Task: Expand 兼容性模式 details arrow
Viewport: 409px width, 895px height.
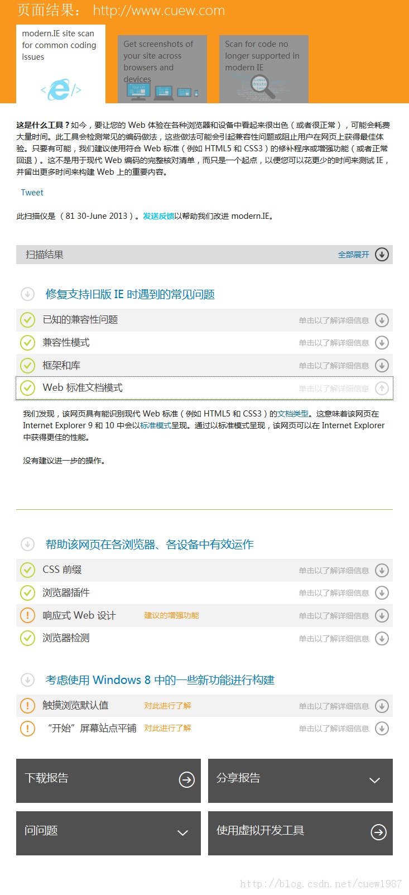Action: [x=382, y=343]
